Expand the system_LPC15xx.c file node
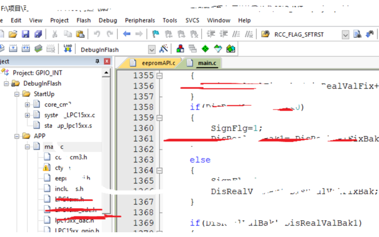This screenshot has width=379, height=237. coord(27,115)
